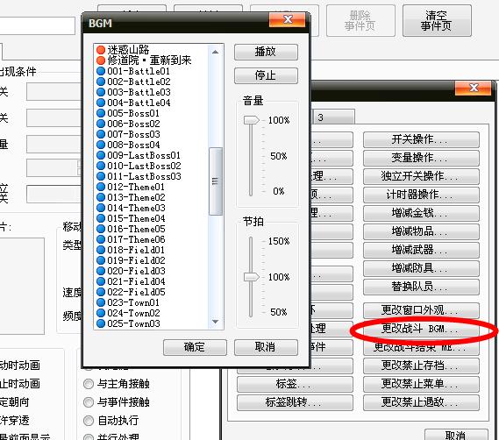The image size is (499, 440).
Task: Pick 015-Theme04 track
Action: click(x=131, y=218)
